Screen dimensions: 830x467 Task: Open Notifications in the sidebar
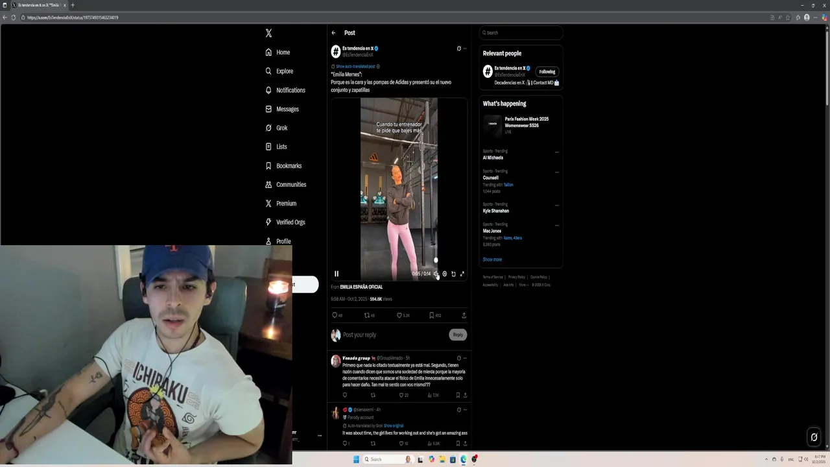(x=285, y=90)
